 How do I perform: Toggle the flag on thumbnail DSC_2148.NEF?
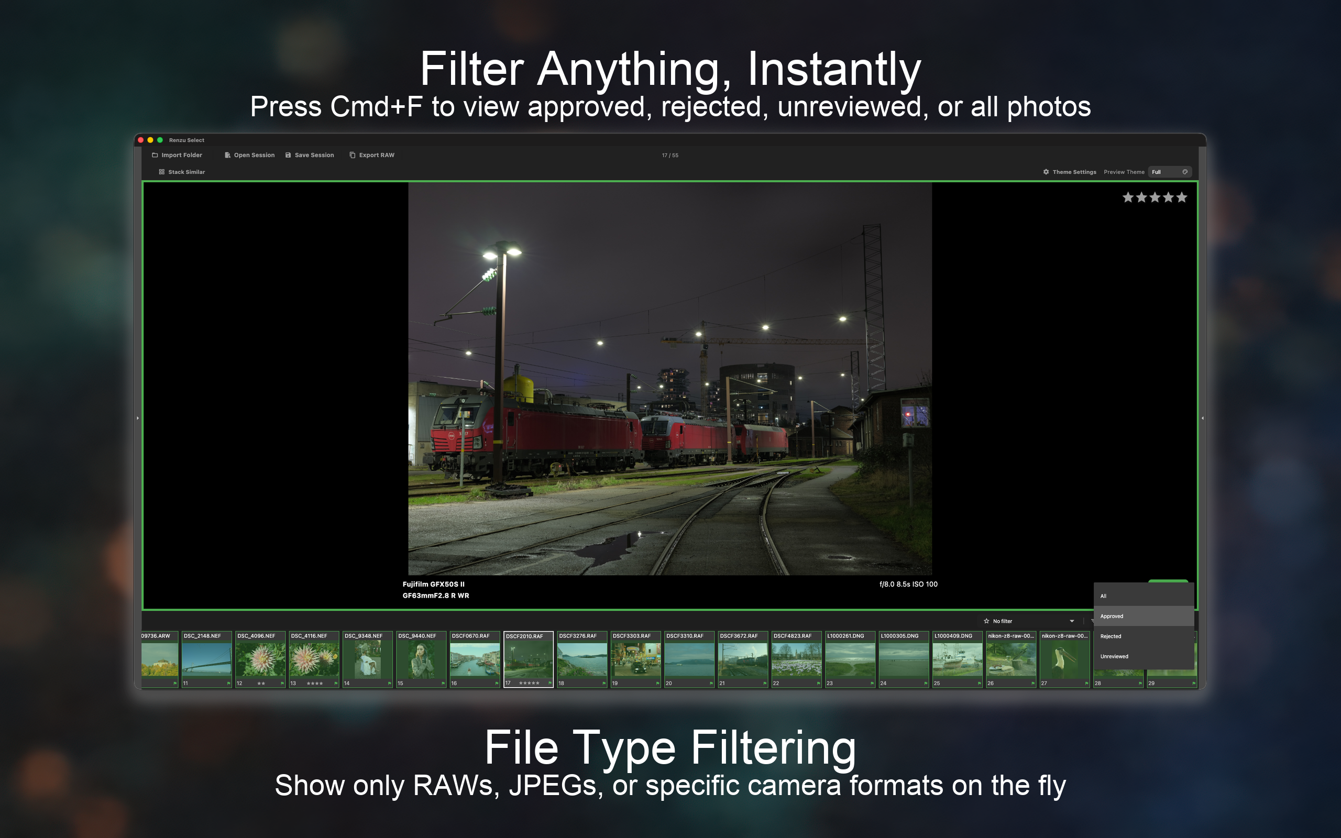228,684
